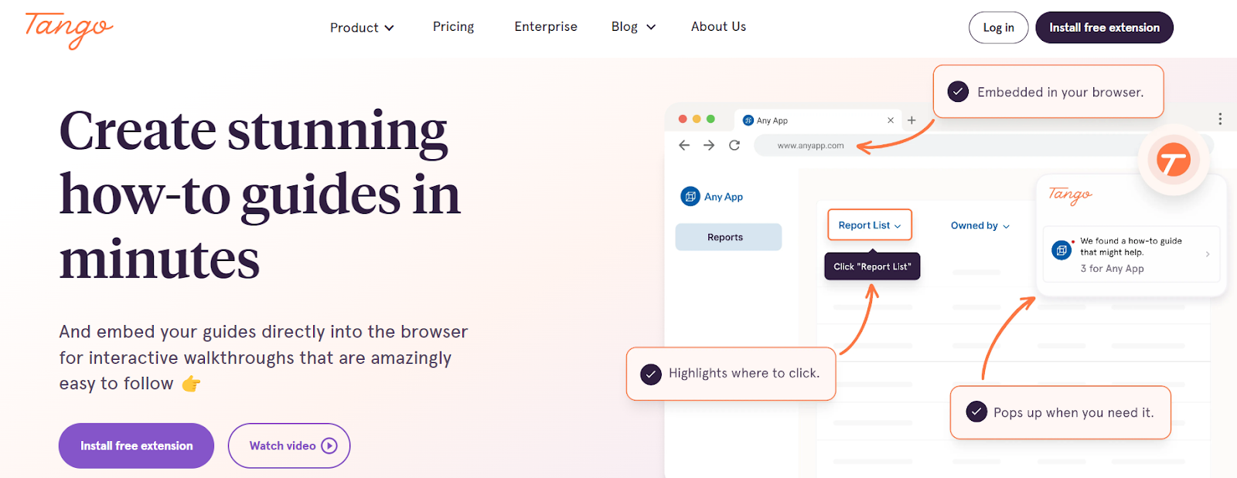The width and height of the screenshot is (1237, 478).
Task: Click the 'Highlights where to click.' checkmark
Action: tap(651, 375)
